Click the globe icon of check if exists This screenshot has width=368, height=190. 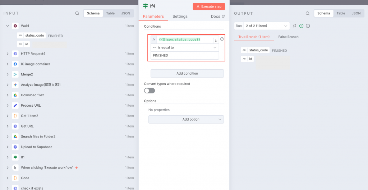coord(15,188)
